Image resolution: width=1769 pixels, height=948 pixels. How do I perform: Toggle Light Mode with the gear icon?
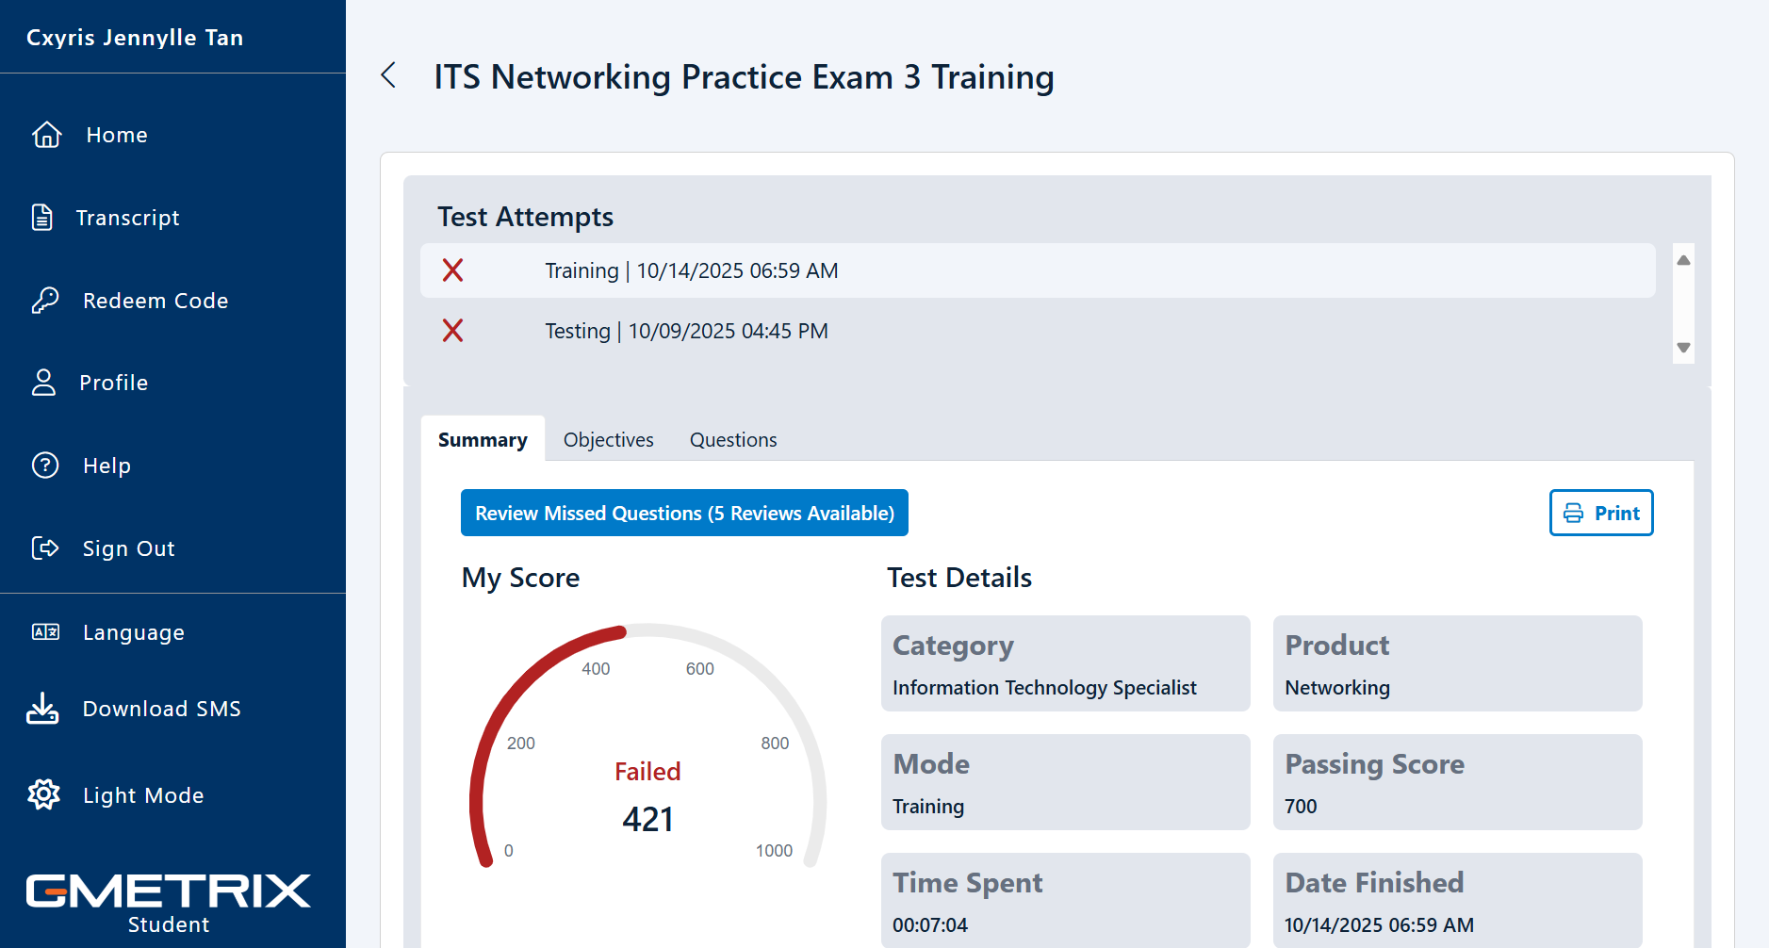pyautogui.click(x=44, y=795)
